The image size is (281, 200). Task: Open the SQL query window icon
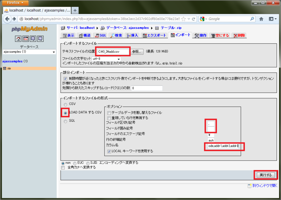click(x=26, y=39)
